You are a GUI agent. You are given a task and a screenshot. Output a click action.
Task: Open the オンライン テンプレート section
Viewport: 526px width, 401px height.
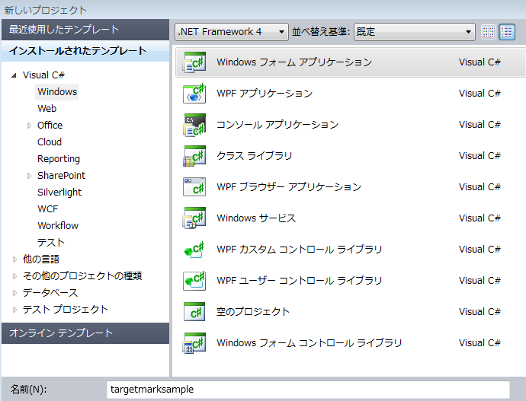click(x=85, y=333)
